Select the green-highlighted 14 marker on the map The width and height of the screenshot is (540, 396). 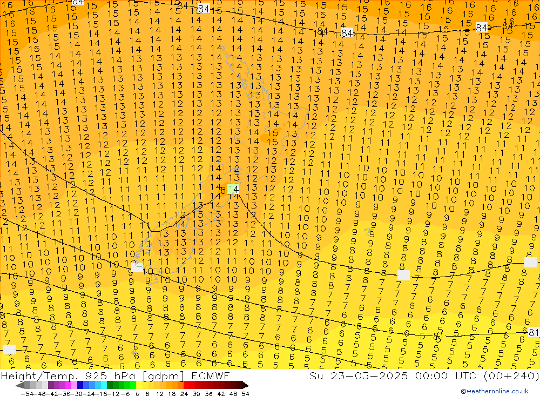(233, 189)
